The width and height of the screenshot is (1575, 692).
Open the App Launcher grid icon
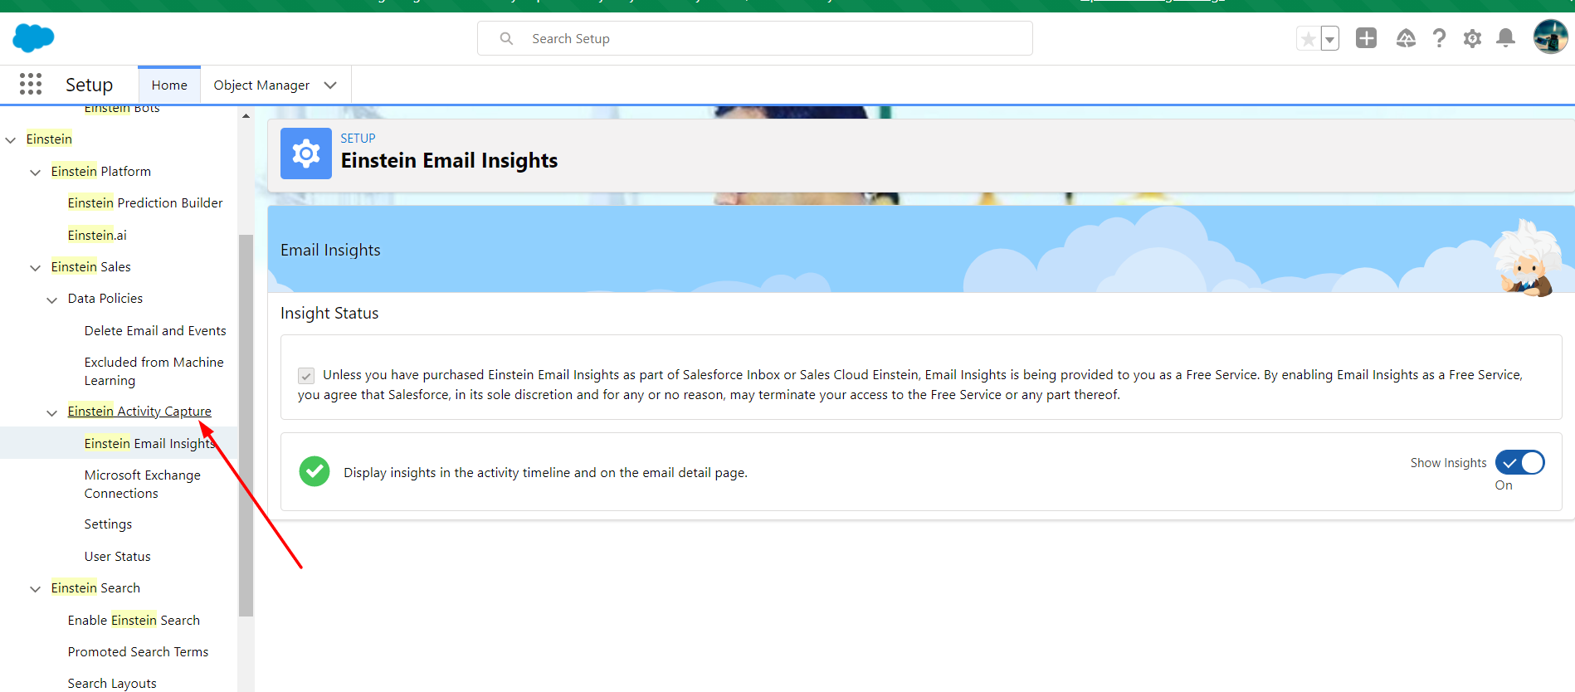pyautogui.click(x=31, y=84)
